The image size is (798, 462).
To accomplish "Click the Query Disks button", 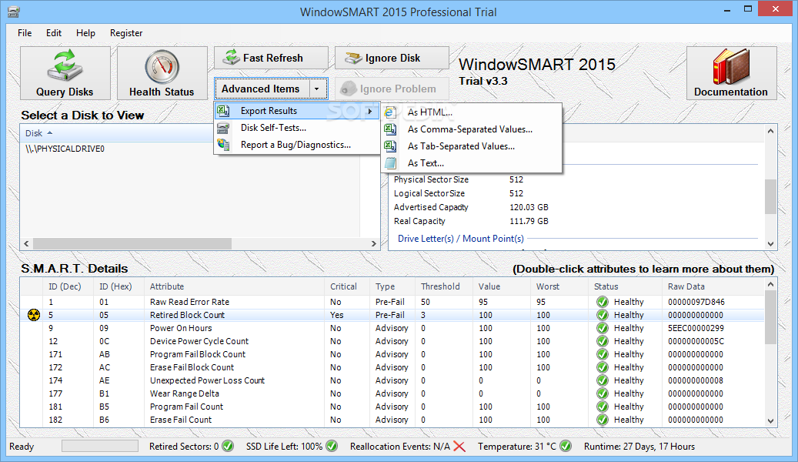I will pyautogui.click(x=65, y=73).
